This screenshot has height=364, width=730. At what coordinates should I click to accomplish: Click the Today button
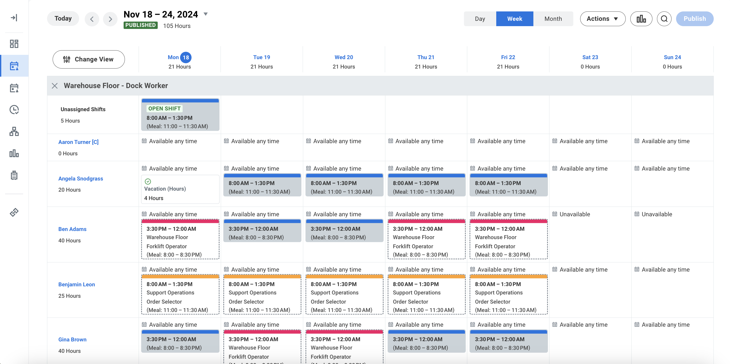(x=63, y=18)
